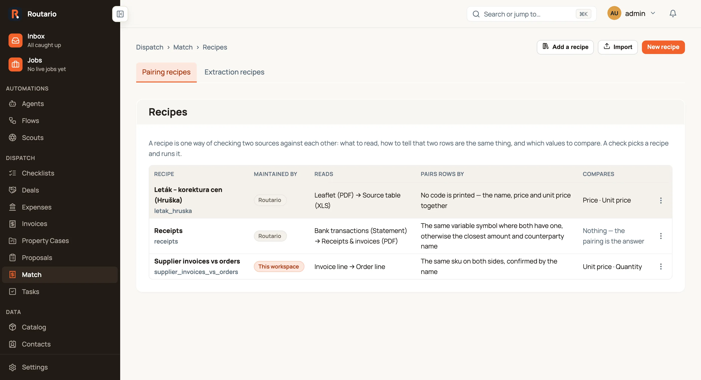Open Expenses in the sidebar

(x=60, y=207)
